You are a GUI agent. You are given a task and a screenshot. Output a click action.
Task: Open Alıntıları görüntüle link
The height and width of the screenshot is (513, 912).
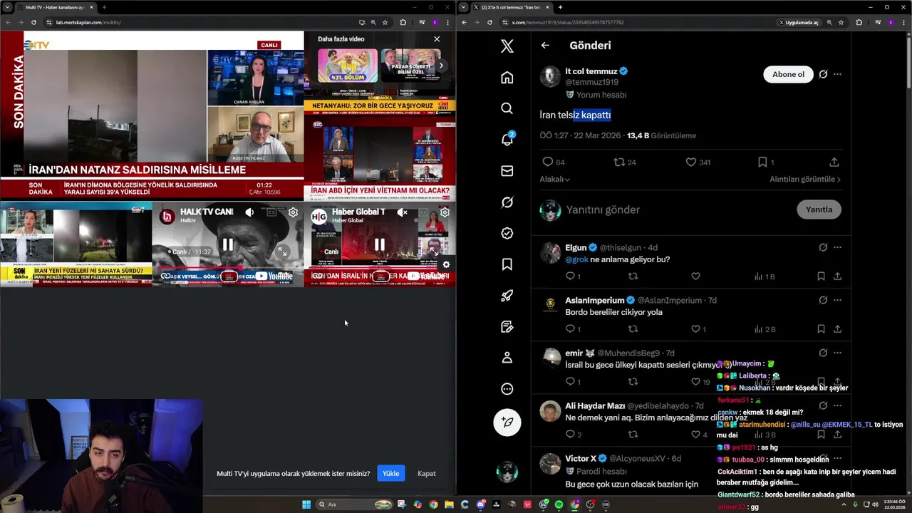coord(805,180)
